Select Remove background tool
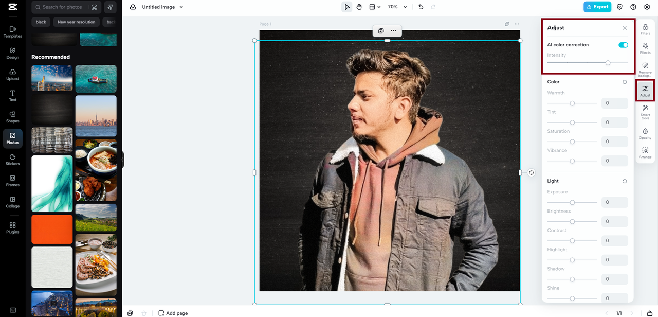 645,69
